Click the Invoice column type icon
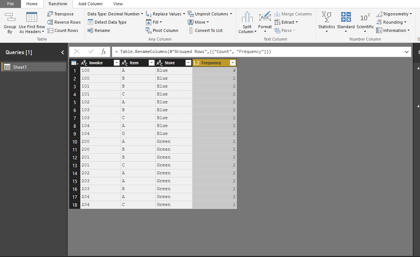The width and height of the screenshot is (420, 257). [84, 63]
